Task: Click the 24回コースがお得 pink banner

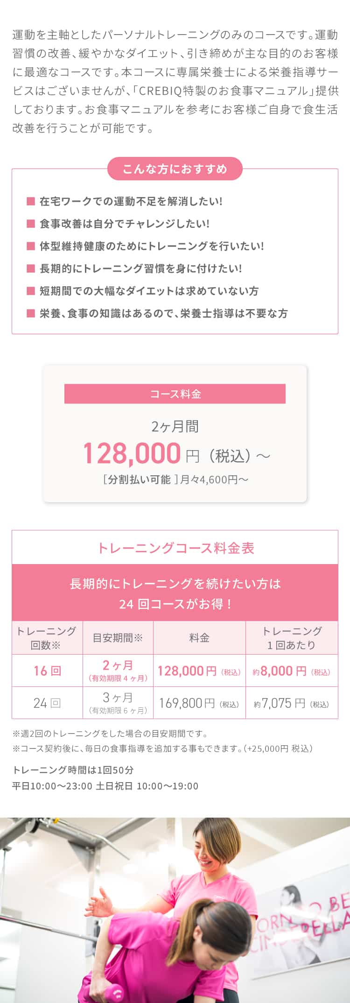Action: tap(175, 593)
